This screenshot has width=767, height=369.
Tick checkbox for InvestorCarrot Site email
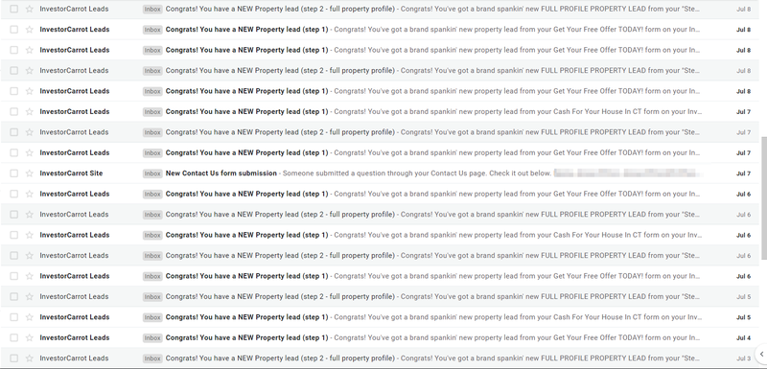tap(14, 173)
